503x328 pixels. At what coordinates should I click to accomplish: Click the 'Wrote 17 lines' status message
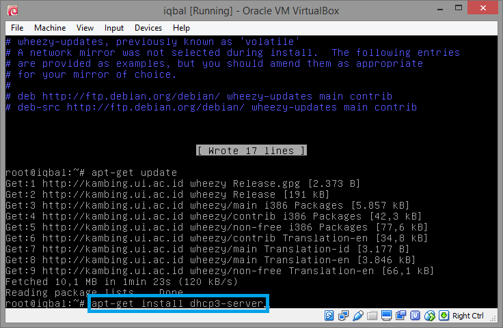point(251,151)
